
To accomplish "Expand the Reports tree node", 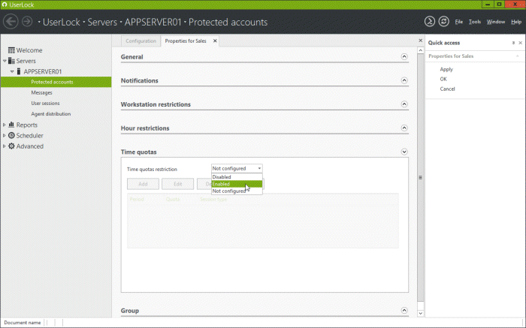I will [x=5, y=125].
